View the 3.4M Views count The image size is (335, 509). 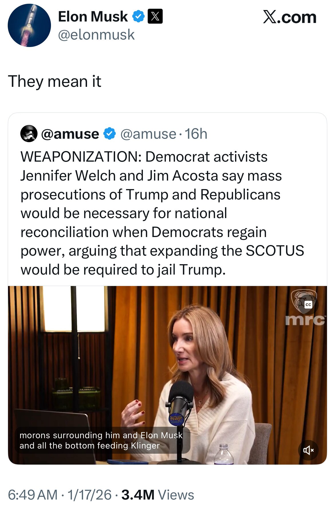157,495
